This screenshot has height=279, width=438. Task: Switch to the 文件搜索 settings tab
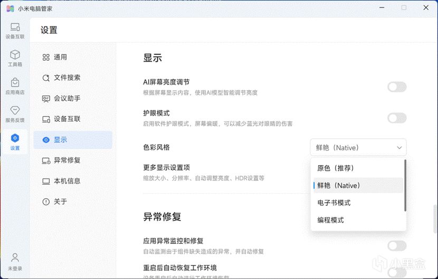73,78
